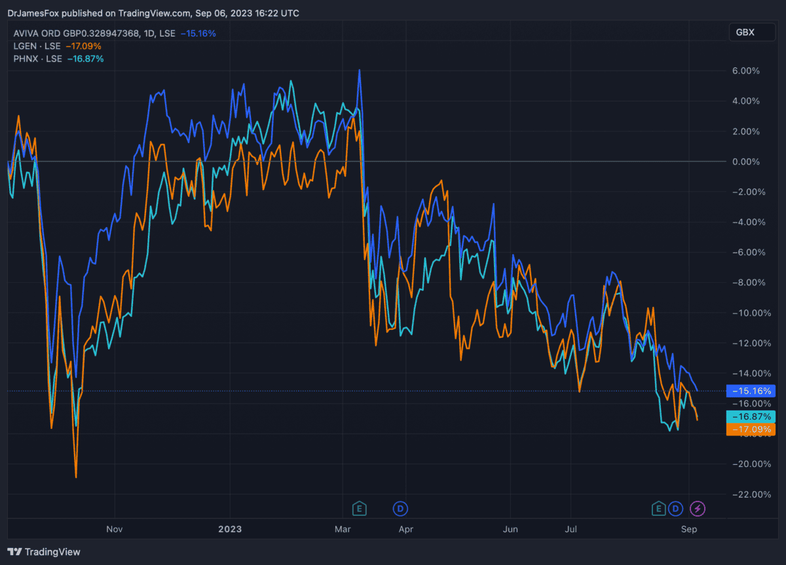The image size is (786, 565).
Task: Select the PHNX · LSE legend entry
Action: point(38,59)
